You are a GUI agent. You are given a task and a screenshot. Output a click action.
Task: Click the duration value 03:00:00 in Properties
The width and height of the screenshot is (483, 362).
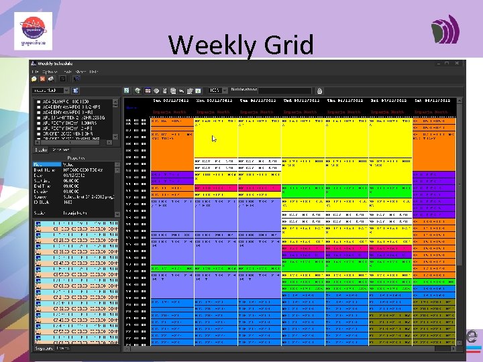coord(71,192)
